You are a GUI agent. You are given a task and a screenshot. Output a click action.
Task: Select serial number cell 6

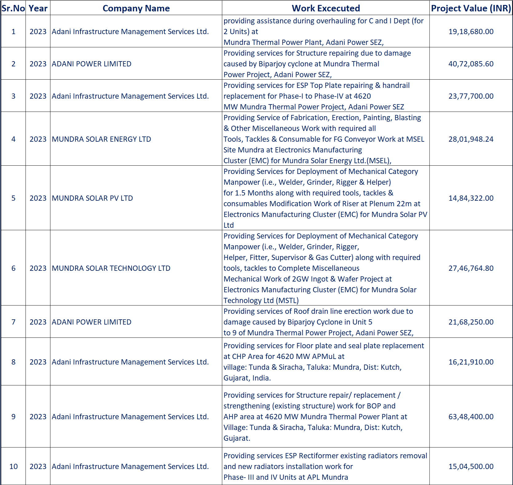click(13, 268)
